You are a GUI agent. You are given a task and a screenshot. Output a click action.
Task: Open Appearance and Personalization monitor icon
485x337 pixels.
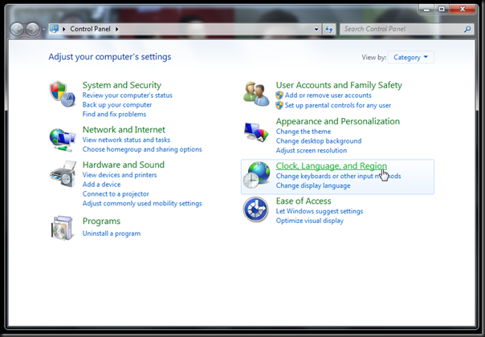pos(256,132)
